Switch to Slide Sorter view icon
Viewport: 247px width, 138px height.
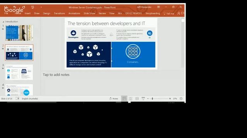coord(130,99)
